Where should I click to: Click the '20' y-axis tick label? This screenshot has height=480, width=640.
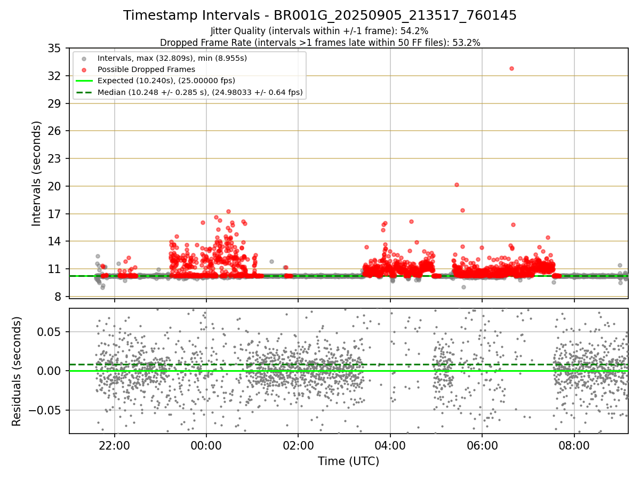pyautogui.click(x=54, y=186)
